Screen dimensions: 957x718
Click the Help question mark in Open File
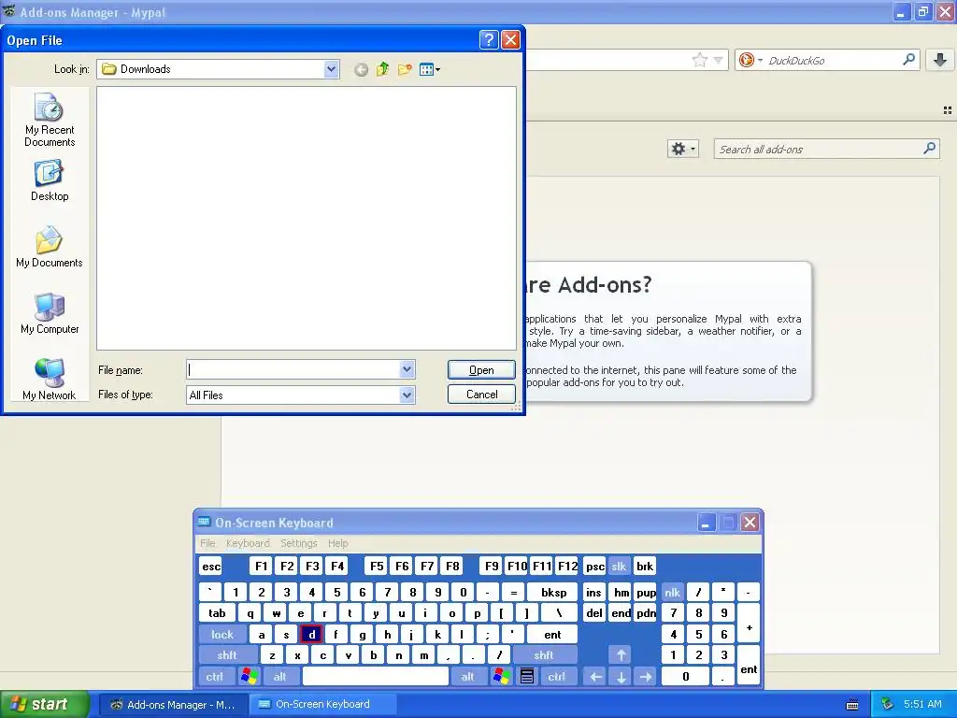[x=488, y=39]
